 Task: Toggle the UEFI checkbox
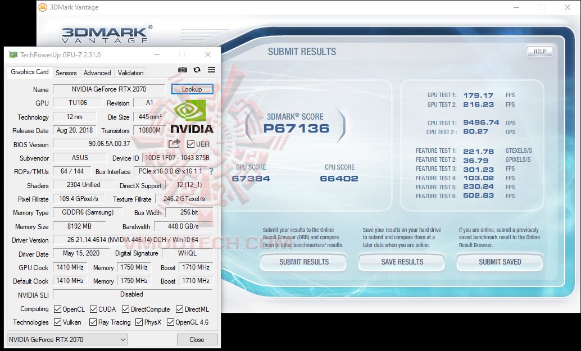[x=190, y=144]
